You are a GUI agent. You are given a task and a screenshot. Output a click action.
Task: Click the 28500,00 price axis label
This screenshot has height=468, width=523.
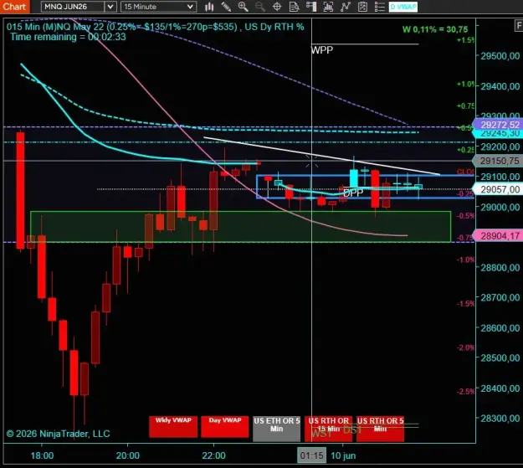pos(500,357)
